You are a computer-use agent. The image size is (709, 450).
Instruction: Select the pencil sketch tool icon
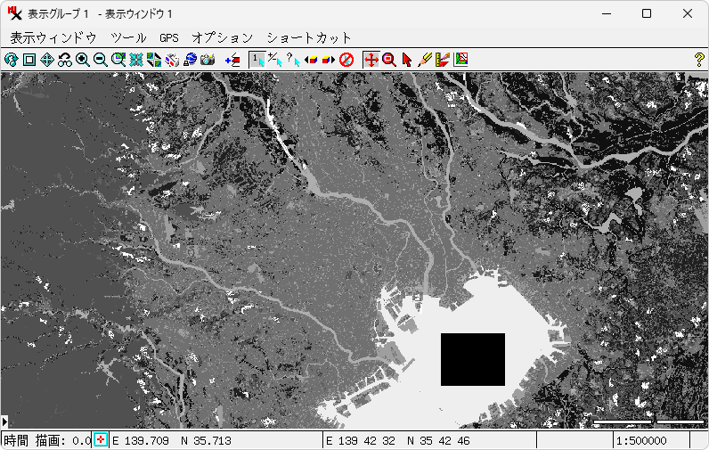(x=425, y=60)
